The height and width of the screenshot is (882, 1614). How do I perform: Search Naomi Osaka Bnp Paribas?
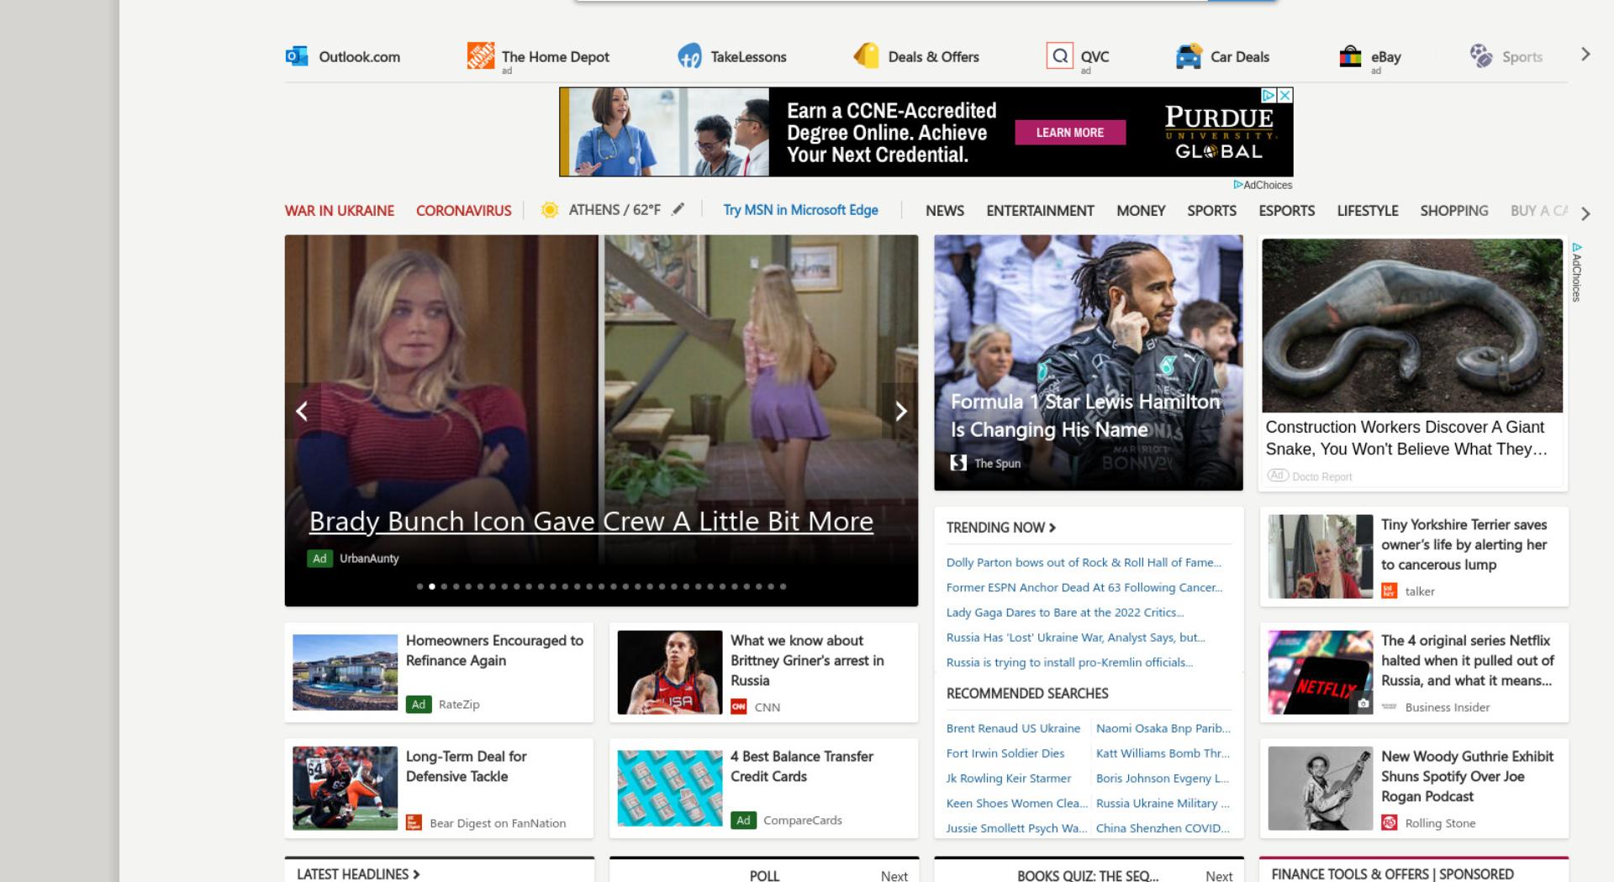1163,728
